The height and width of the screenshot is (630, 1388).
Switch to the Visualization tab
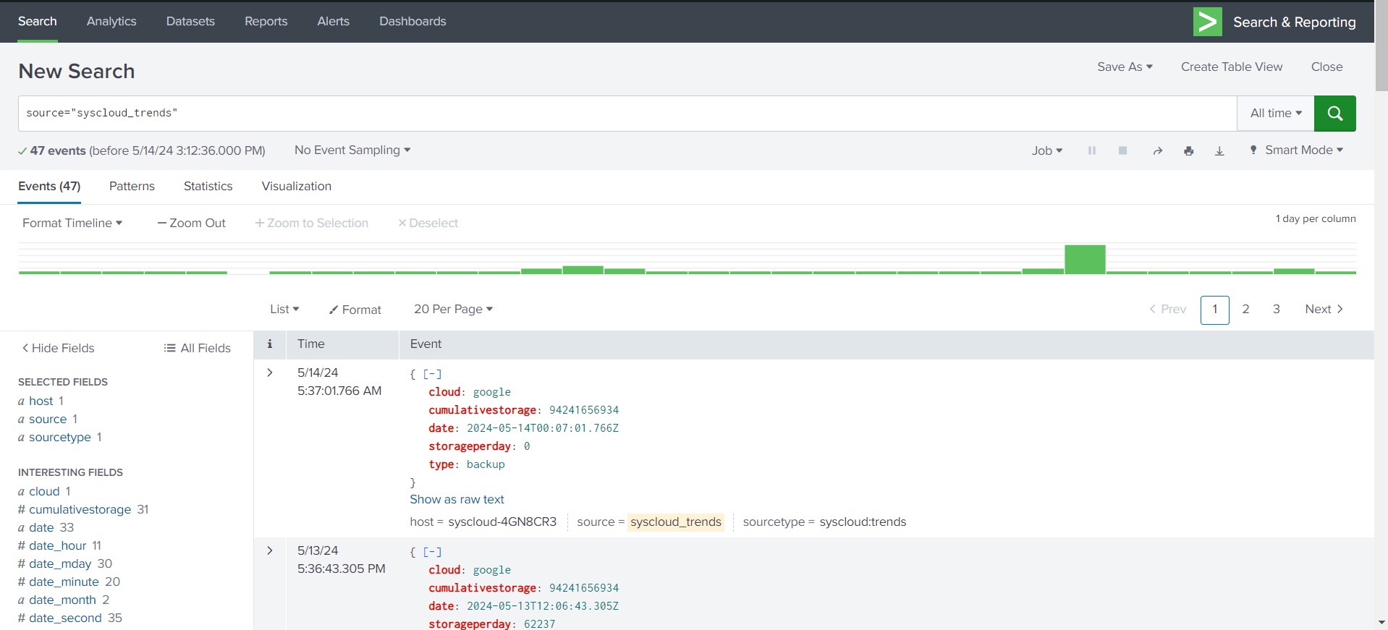(x=297, y=186)
